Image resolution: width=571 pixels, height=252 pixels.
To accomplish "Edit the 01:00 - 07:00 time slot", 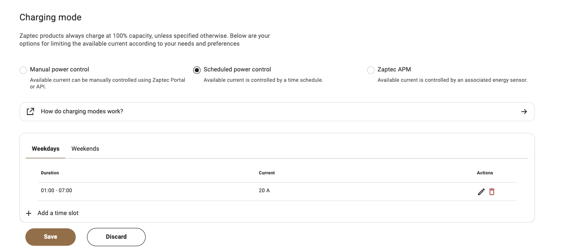I will 481,192.
